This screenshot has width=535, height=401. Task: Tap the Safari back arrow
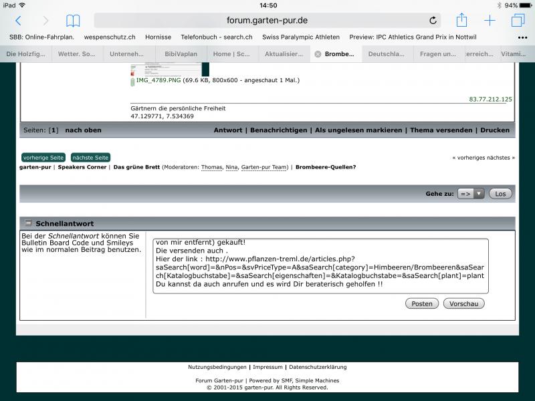(18, 21)
